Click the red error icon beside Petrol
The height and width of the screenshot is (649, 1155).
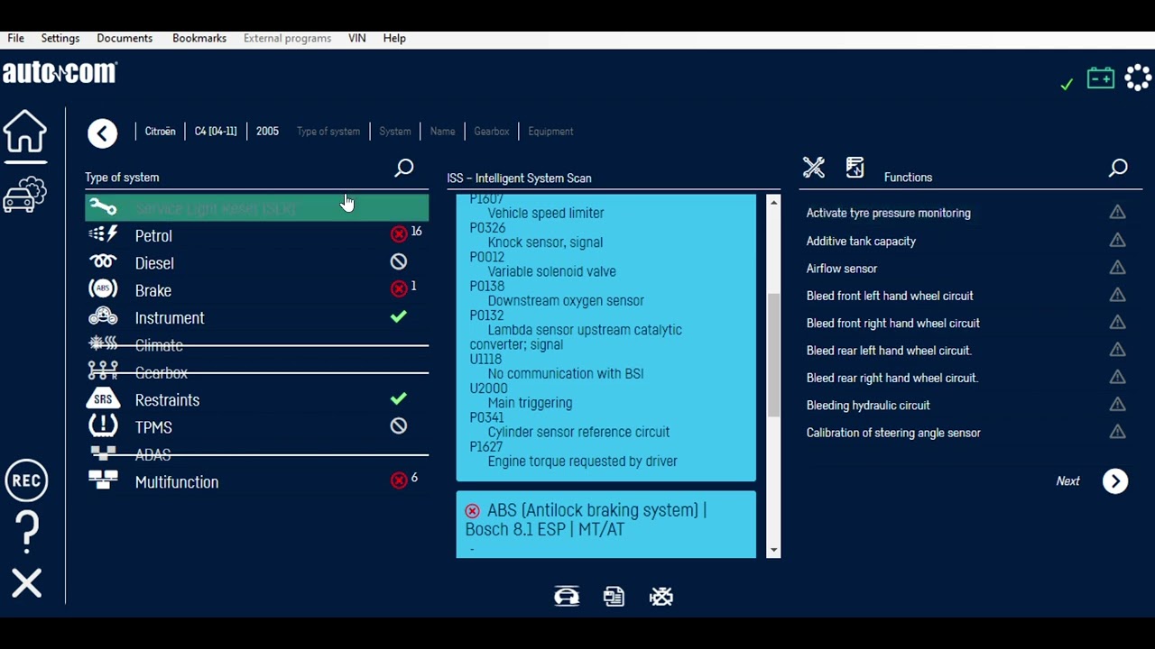tap(399, 234)
